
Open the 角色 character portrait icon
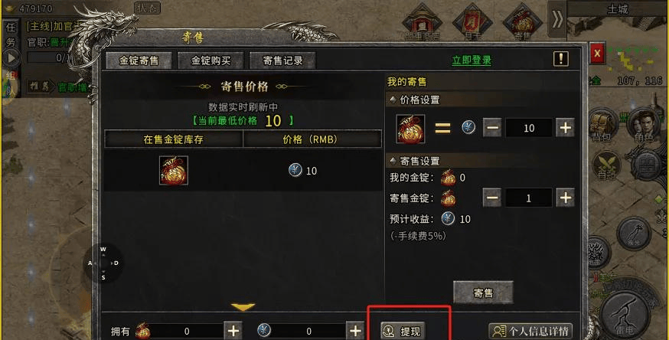[x=642, y=125]
